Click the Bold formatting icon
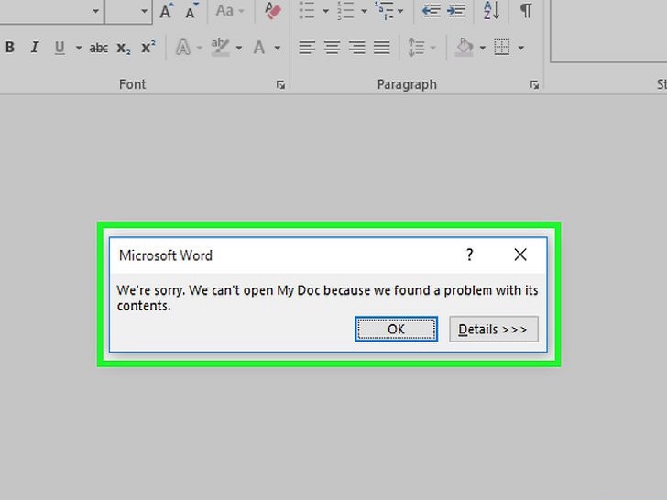The width and height of the screenshot is (667, 500). click(10, 48)
